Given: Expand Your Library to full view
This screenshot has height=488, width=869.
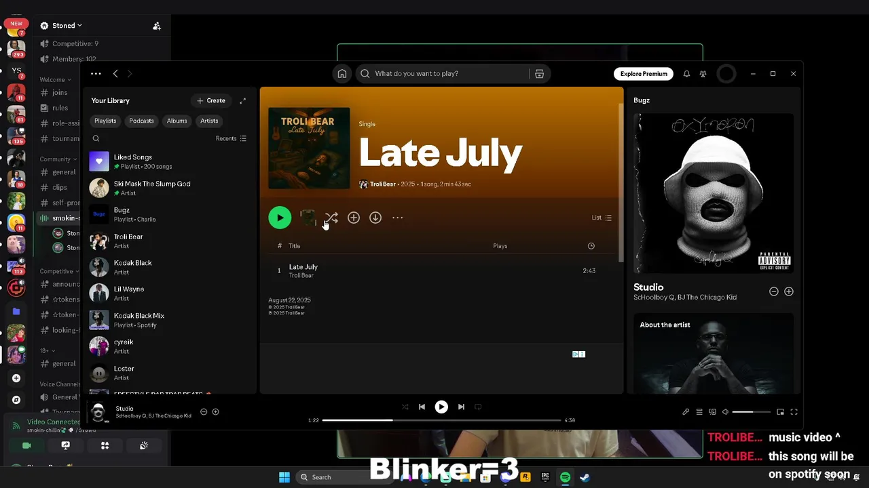Looking at the screenshot, I should tap(243, 100).
